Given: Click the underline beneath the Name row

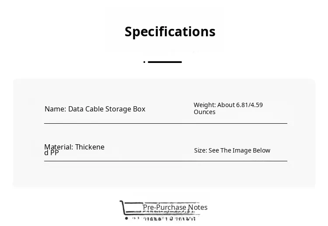Looking at the screenshot, I should (112, 124).
